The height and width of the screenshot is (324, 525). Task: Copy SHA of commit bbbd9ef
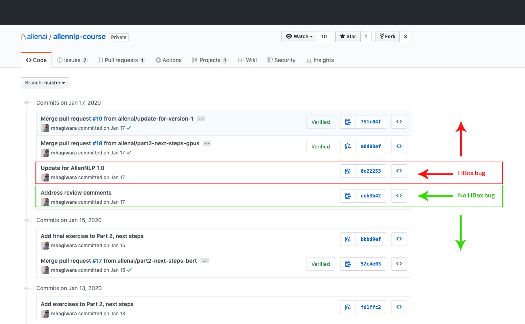click(x=348, y=239)
